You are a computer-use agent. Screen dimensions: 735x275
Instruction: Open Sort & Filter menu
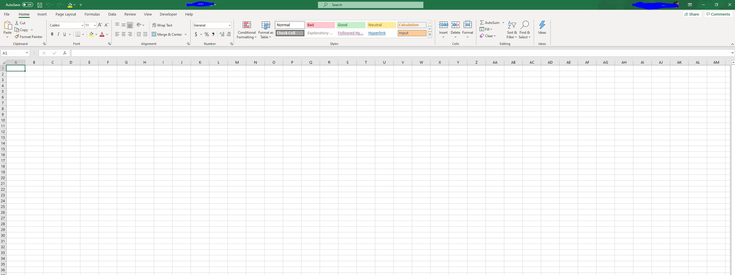(512, 30)
